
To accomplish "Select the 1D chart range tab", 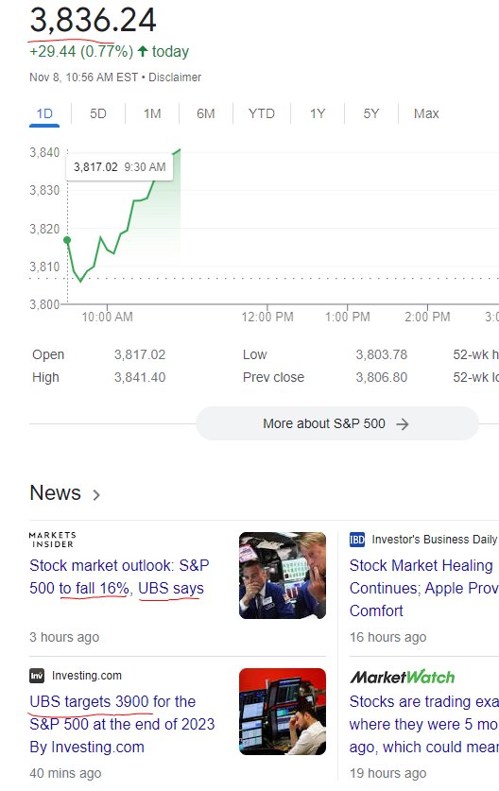I will coord(44,113).
